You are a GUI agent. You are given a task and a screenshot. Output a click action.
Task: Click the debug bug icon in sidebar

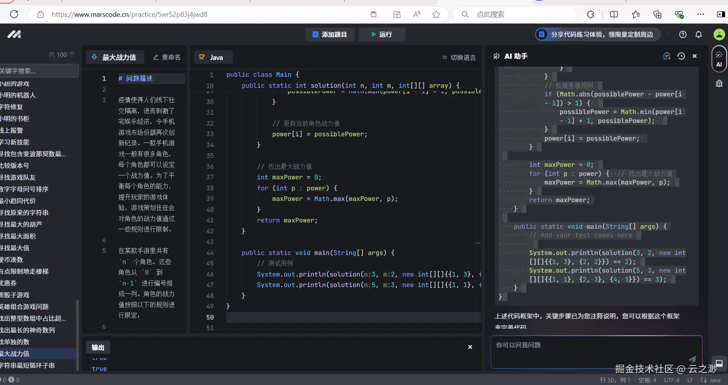719,83
